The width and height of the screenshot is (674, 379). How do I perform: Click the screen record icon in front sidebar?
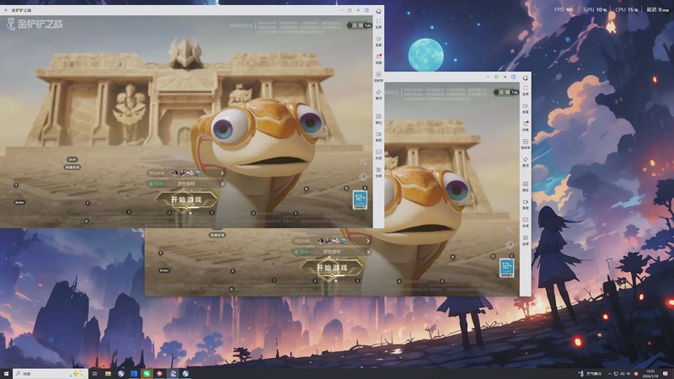[x=378, y=136]
